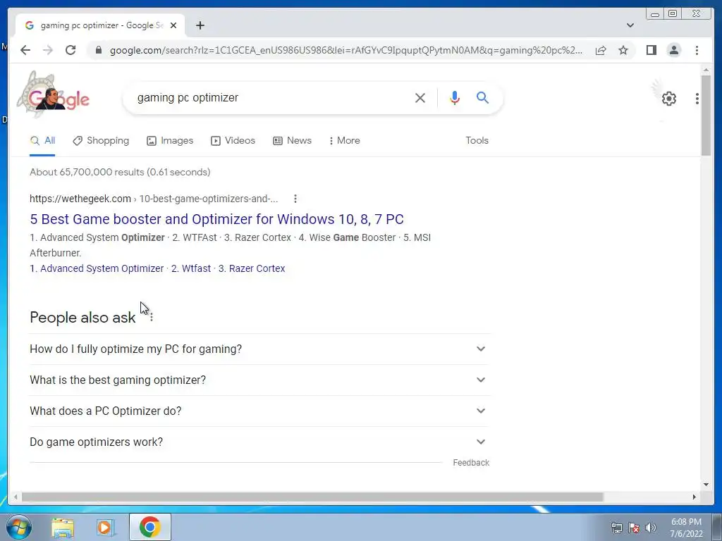722x541 pixels.
Task: Clear the search box text
Action: pyautogui.click(x=420, y=98)
